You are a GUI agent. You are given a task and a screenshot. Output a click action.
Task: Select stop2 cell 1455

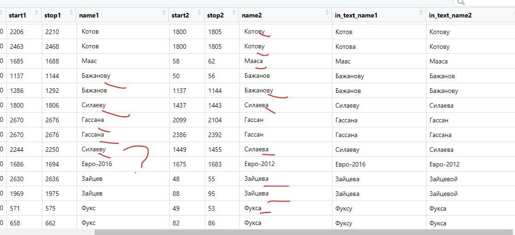[x=215, y=149]
